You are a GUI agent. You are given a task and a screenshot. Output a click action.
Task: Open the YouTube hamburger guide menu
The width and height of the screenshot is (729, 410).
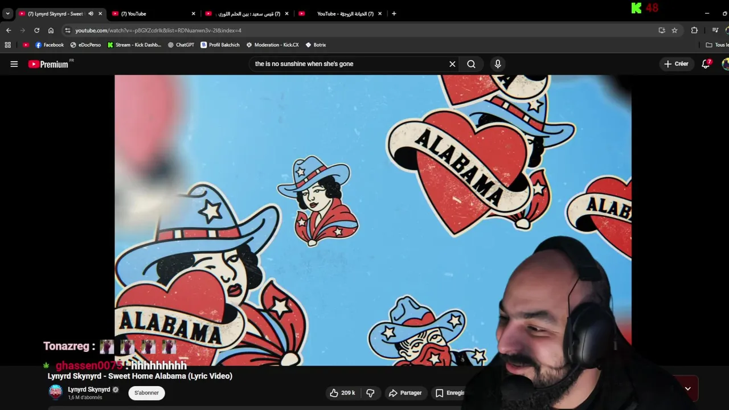[x=14, y=64]
